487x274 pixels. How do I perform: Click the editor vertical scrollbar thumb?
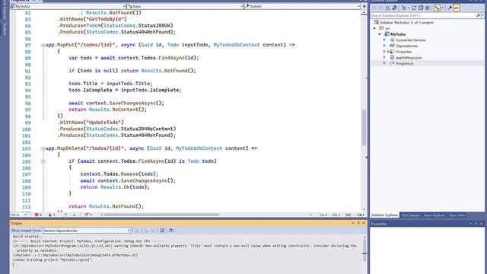pyautogui.click(x=364, y=127)
